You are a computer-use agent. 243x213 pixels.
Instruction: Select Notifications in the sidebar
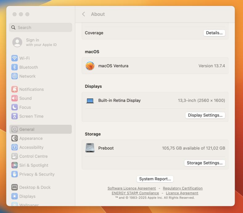point(31,89)
